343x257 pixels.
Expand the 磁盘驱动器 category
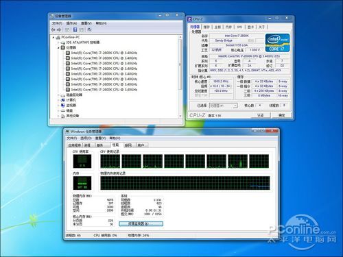[58, 95]
